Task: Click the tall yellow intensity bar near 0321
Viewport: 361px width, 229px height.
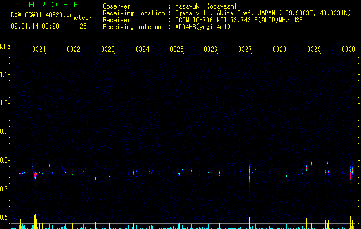Action: [35, 222]
